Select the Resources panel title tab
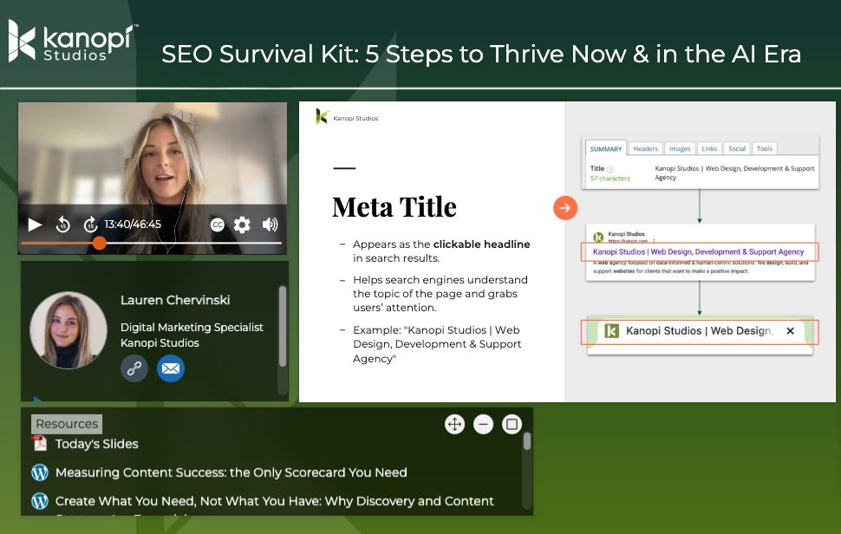This screenshot has width=841, height=534. point(67,424)
